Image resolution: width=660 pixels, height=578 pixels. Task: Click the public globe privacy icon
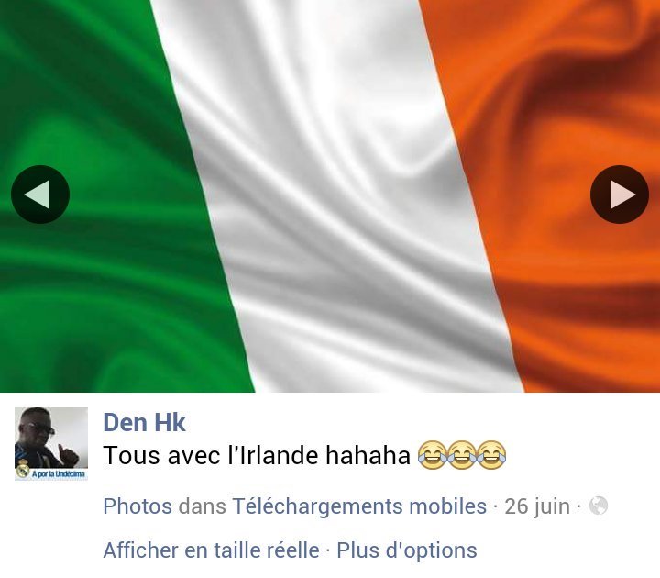point(598,506)
